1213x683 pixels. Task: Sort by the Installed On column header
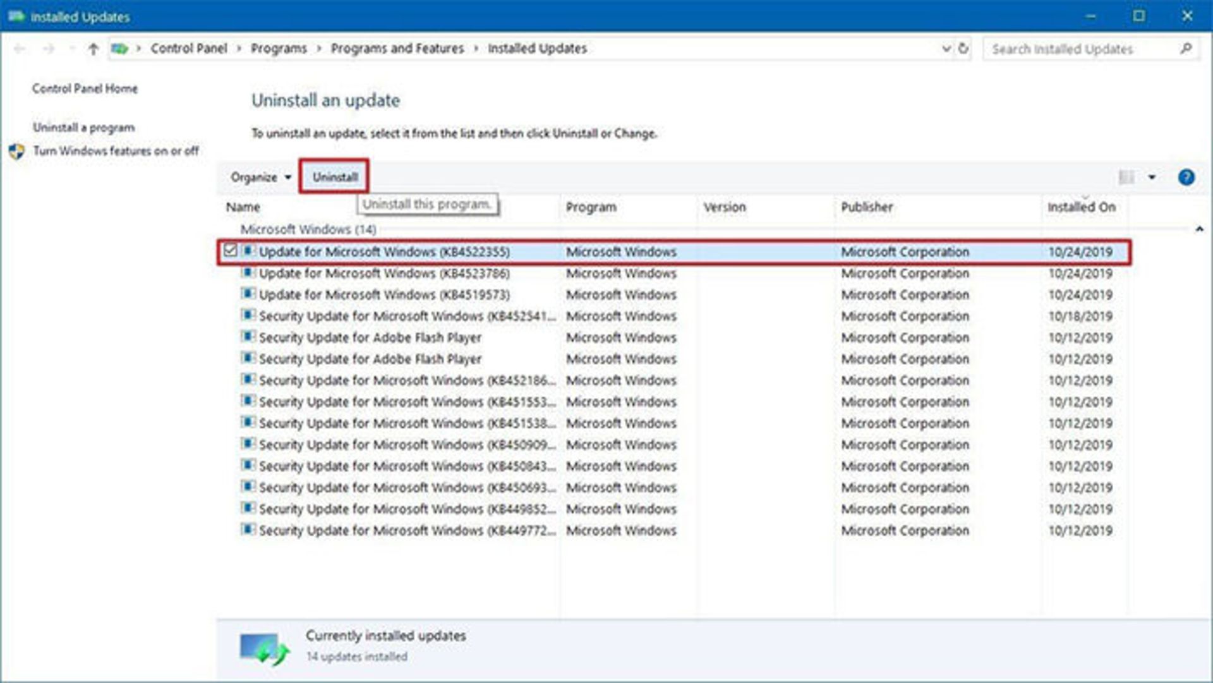1082,207
